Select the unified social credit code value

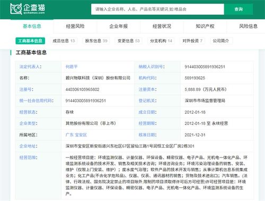tap(86, 101)
